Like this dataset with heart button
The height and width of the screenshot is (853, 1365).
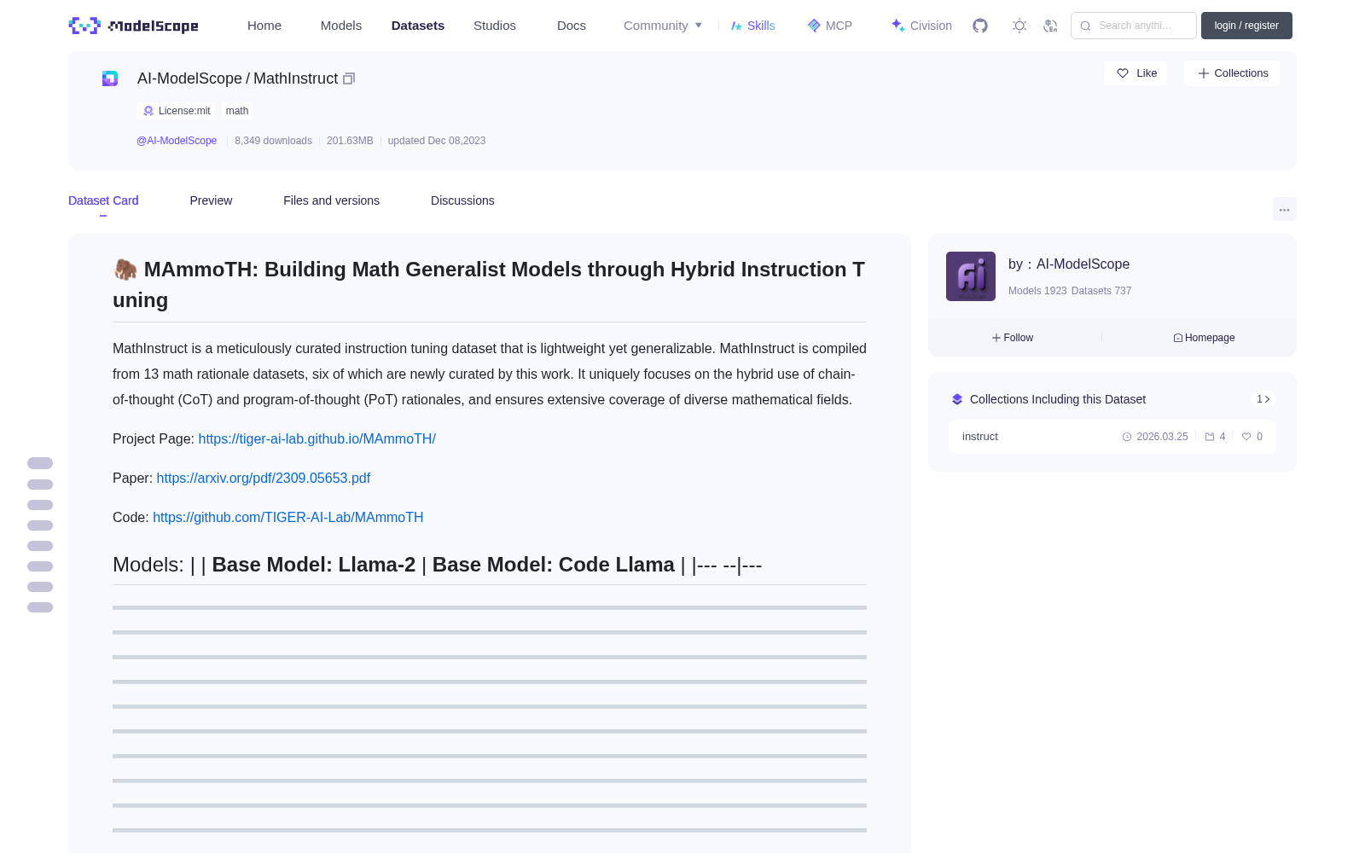point(1136,73)
